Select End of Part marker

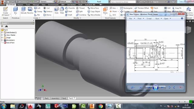9,43
